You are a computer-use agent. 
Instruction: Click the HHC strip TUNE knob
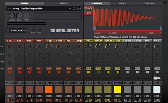69,54
